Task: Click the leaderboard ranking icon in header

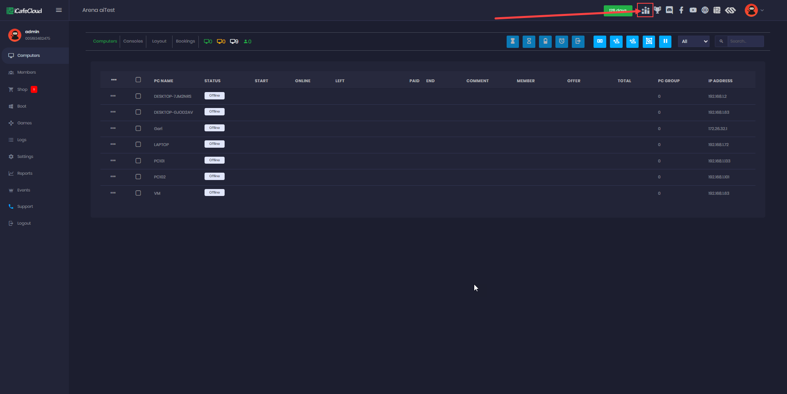Action: pyautogui.click(x=646, y=10)
